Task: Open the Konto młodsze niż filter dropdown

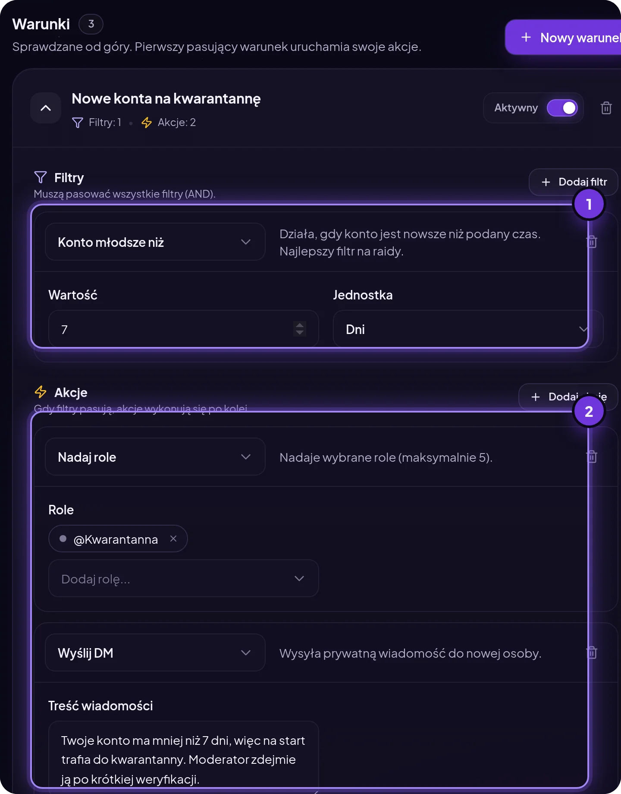Action: pos(155,242)
